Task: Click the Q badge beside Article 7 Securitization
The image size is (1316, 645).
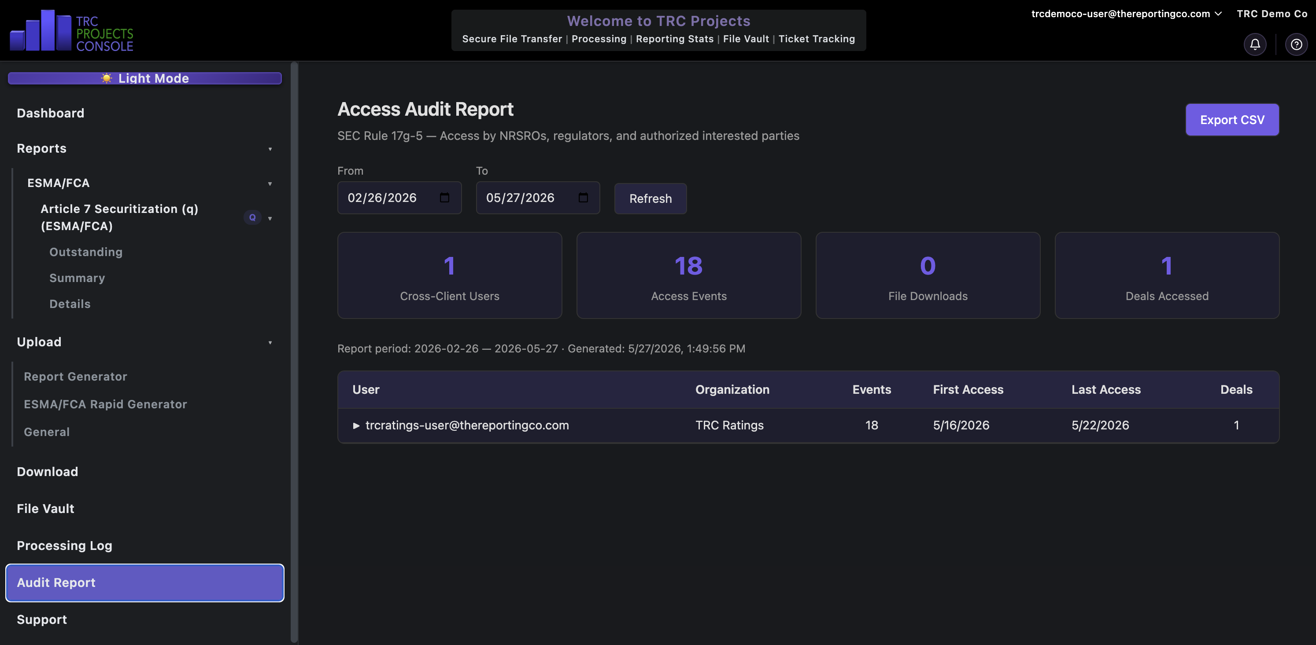Action: 252,217
